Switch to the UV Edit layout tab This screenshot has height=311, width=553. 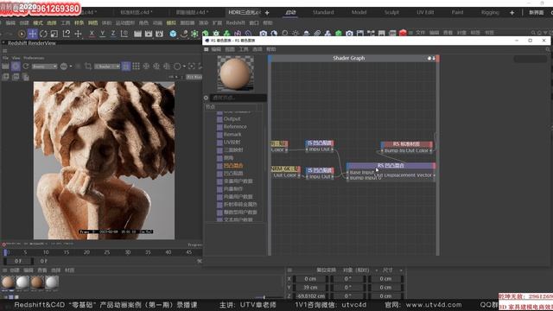tap(425, 12)
